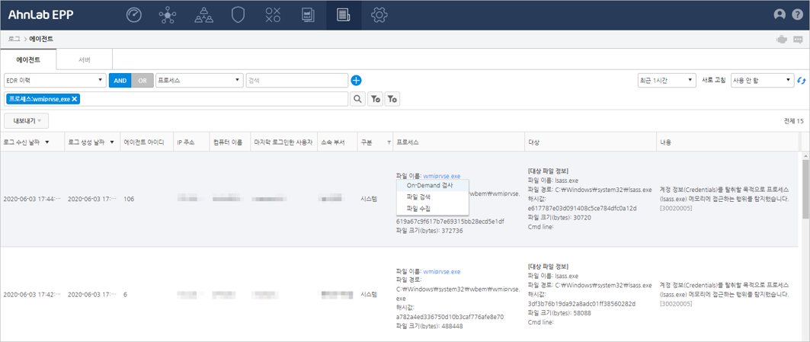The width and height of the screenshot is (810, 342).
Task: Click the 내보내기 export button
Action: pos(27,120)
